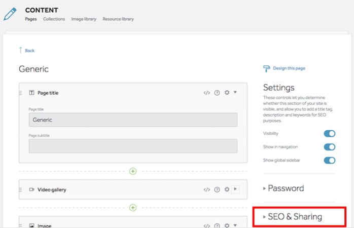Switch to the Collections tab

tap(54, 19)
